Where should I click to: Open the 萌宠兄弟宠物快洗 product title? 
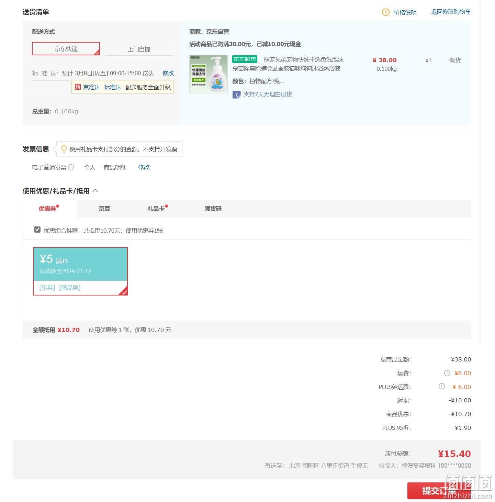[288, 64]
